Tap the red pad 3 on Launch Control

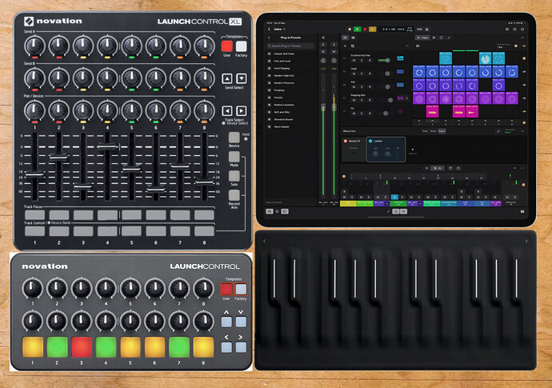point(82,347)
